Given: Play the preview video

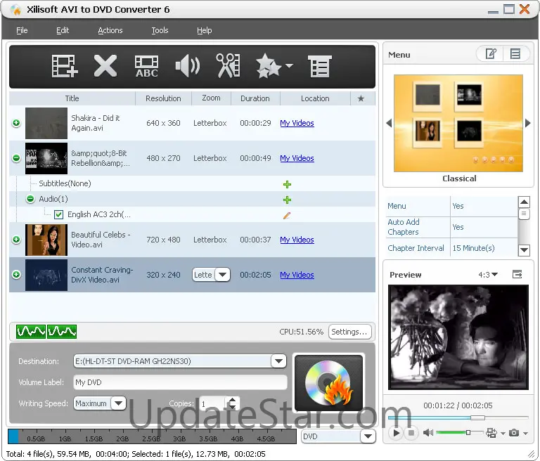Looking at the screenshot, I should point(396,433).
